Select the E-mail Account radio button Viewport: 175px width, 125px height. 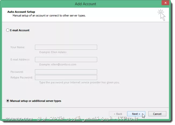(8, 30)
